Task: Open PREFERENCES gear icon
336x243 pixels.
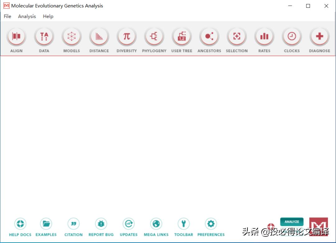Action: click(x=211, y=224)
